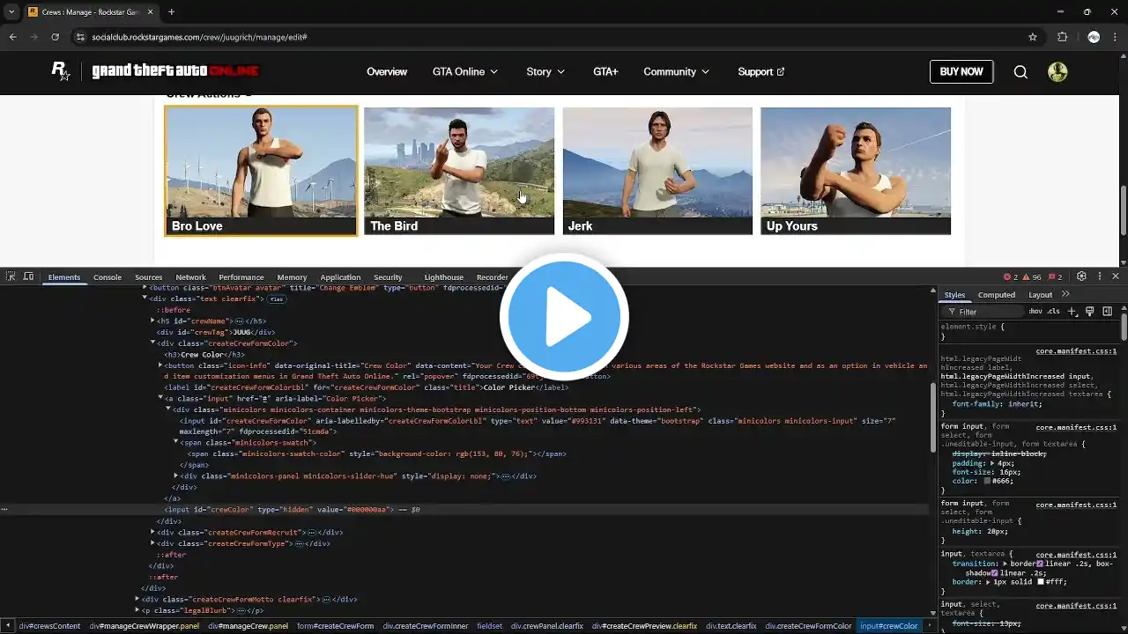Select the hidden crewColor input line
The image size is (1128, 634).
[464, 510]
